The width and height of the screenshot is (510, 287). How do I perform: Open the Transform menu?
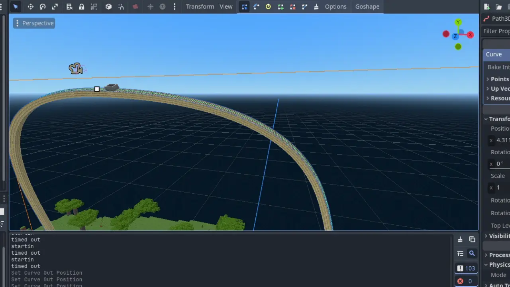tap(200, 7)
